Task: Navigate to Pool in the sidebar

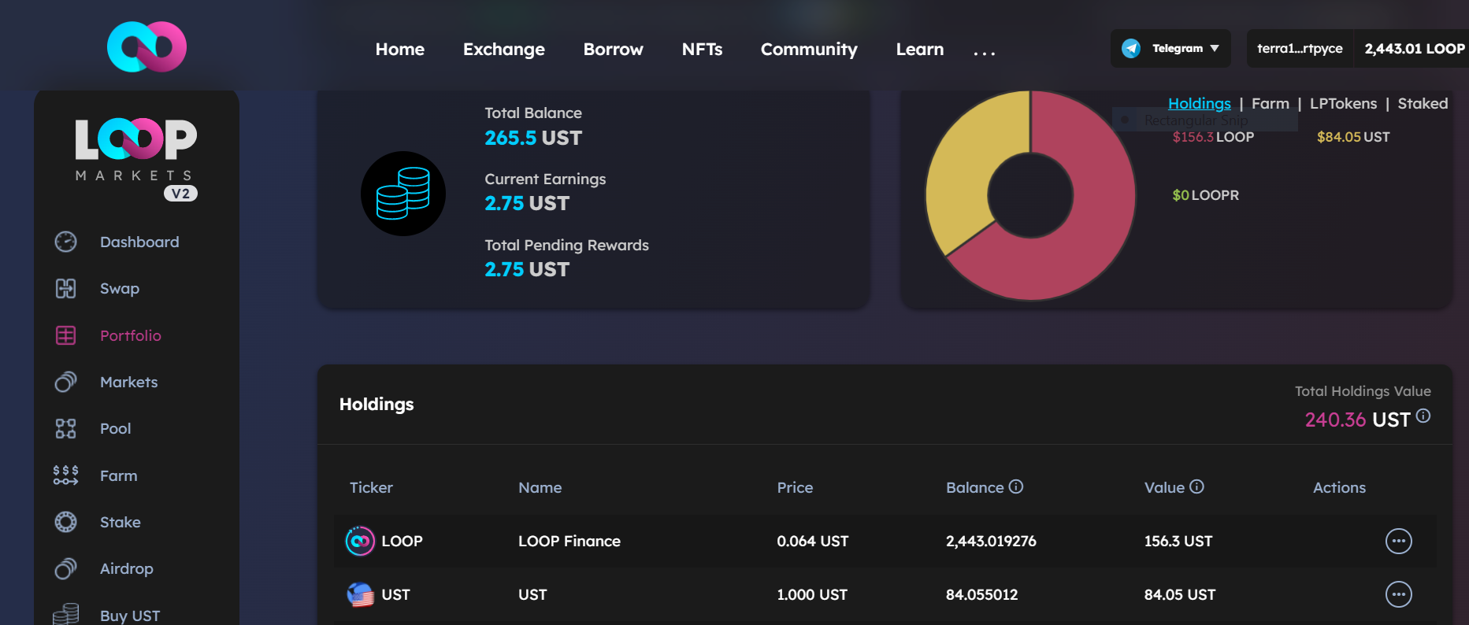Action: (x=116, y=428)
